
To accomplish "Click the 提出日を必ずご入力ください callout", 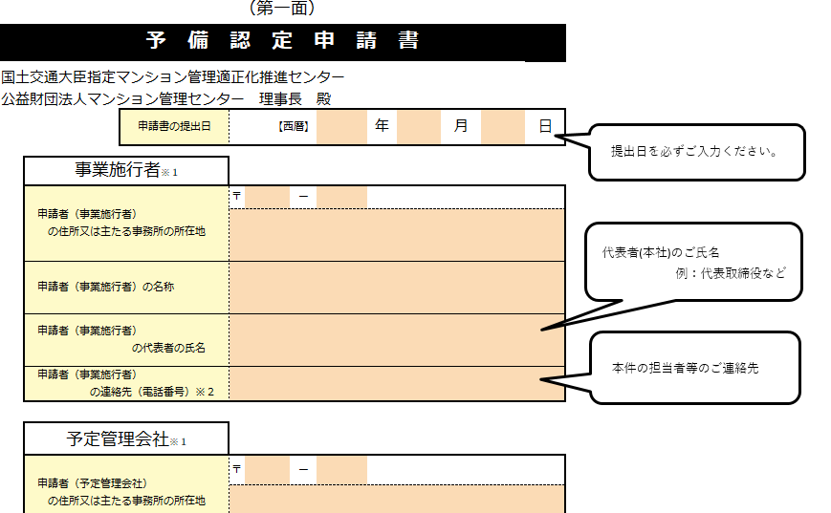I will click(x=696, y=152).
